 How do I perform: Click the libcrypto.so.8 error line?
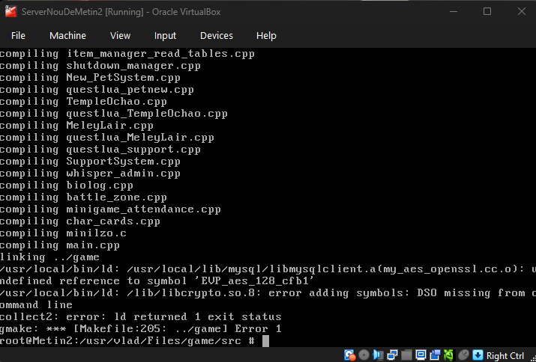pos(268,292)
